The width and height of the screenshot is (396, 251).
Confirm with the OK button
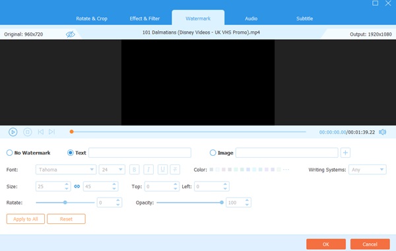[x=326, y=244]
